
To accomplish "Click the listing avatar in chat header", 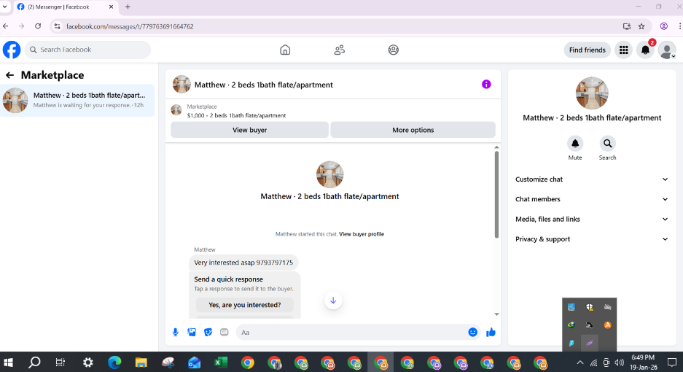I will [x=182, y=84].
